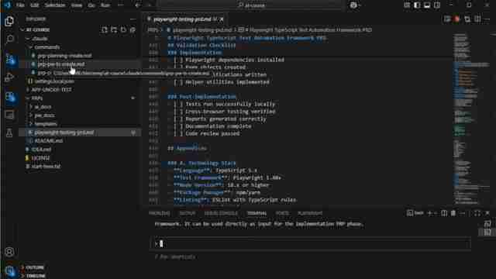Open terminal panel more actions menu
The width and height of the screenshot is (496, 279).
coord(463,213)
